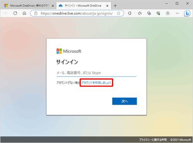Close the サインイン OneDrive tab

coord(107,6)
